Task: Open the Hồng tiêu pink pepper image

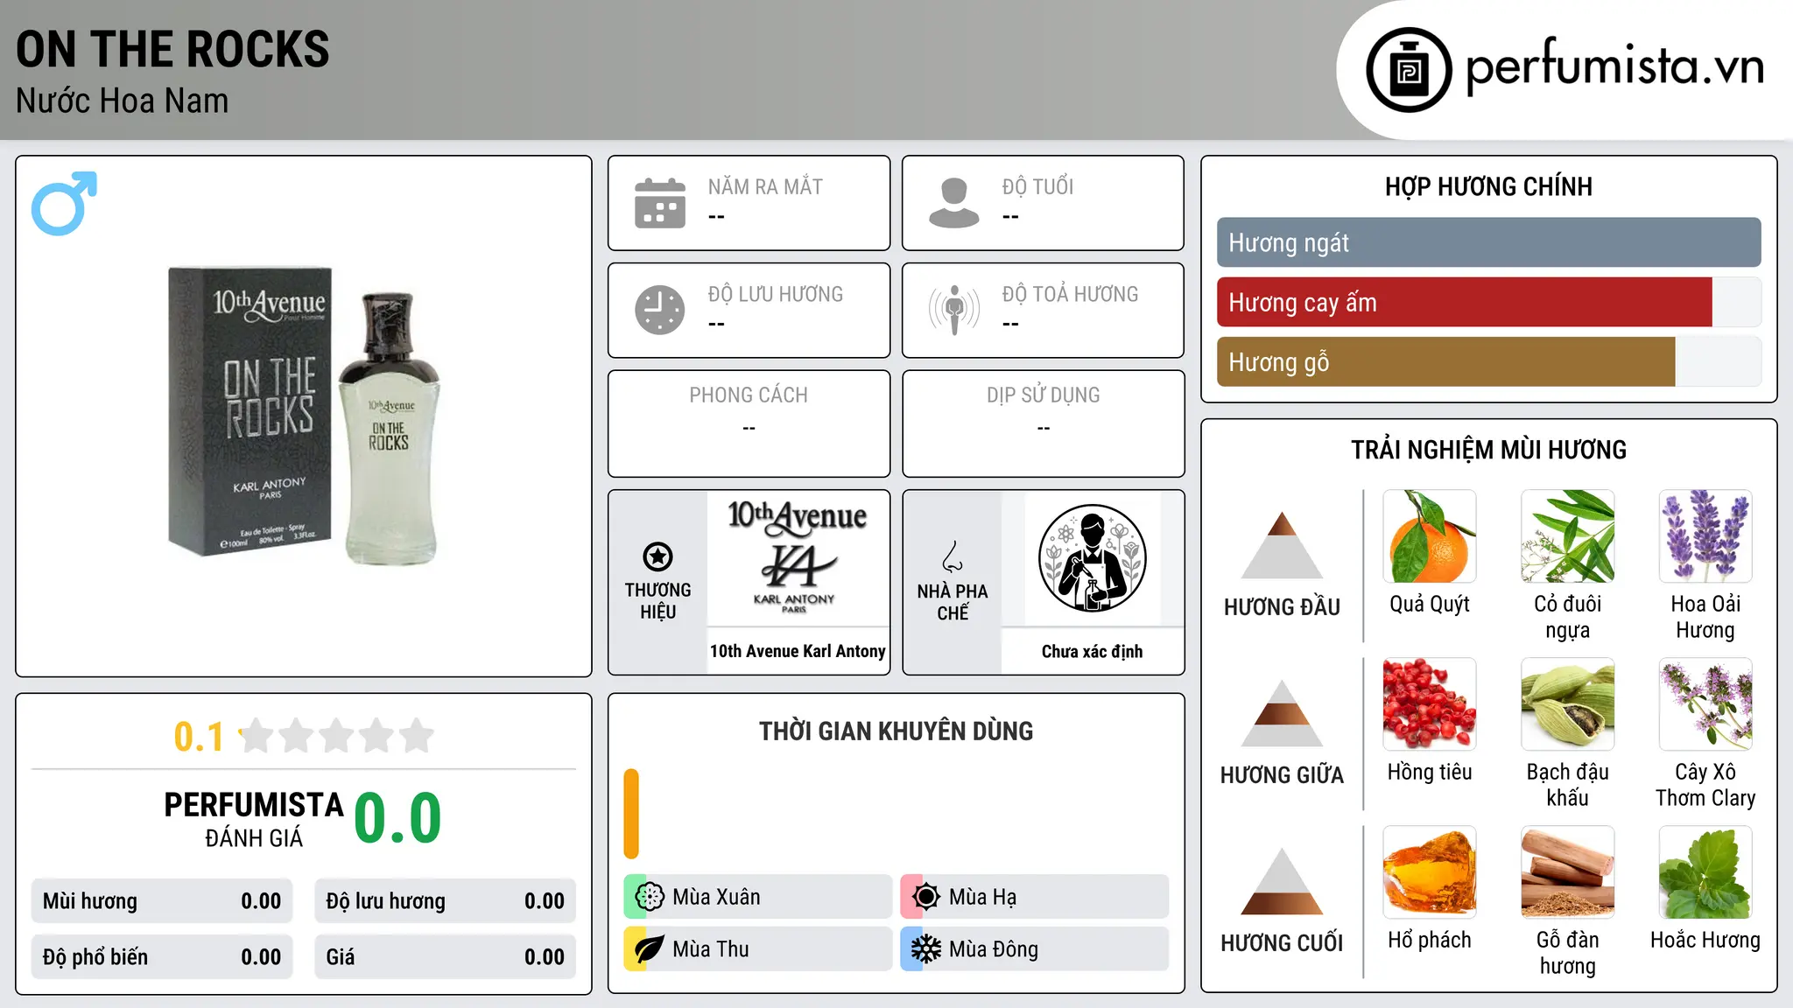Action: tap(1430, 704)
